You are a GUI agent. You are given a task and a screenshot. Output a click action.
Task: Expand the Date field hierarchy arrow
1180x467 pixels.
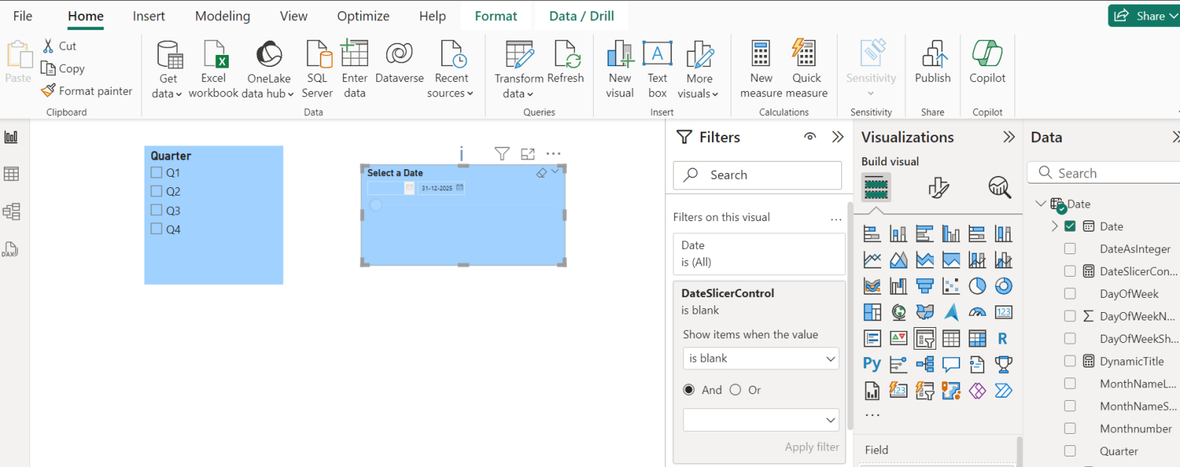click(1054, 226)
